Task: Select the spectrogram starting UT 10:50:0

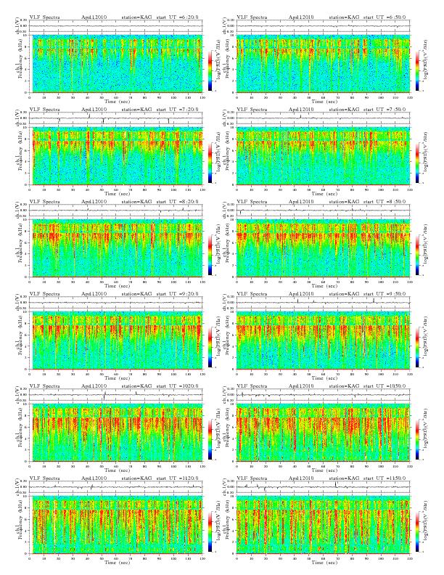Action: (x=323, y=433)
